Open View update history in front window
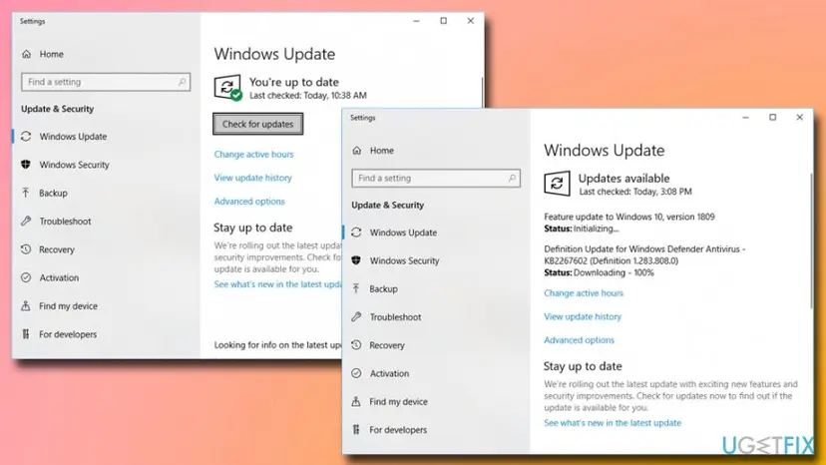826x465 pixels. click(583, 317)
